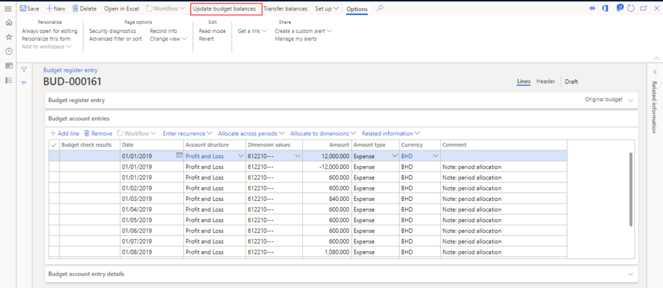Switch to the Header tab
Screen dimensions: 663x288
point(545,81)
